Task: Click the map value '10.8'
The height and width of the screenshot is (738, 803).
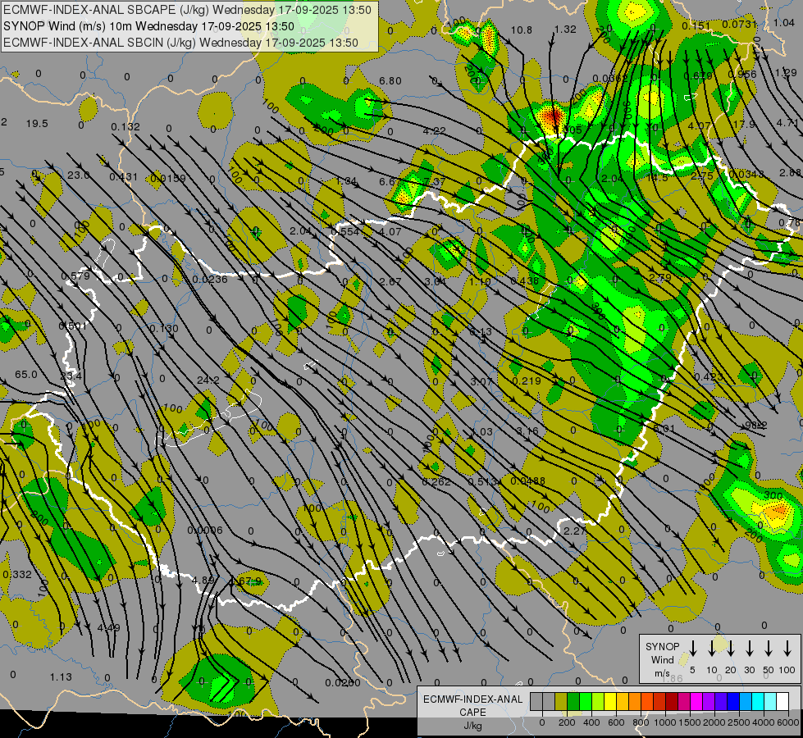Action: [x=522, y=30]
